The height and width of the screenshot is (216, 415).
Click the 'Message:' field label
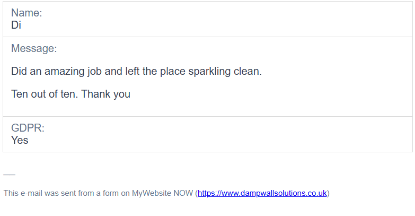[x=34, y=48]
